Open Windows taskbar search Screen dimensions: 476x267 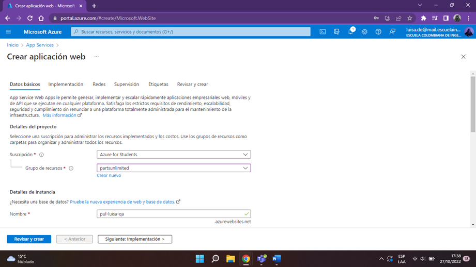[x=215, y=259]
